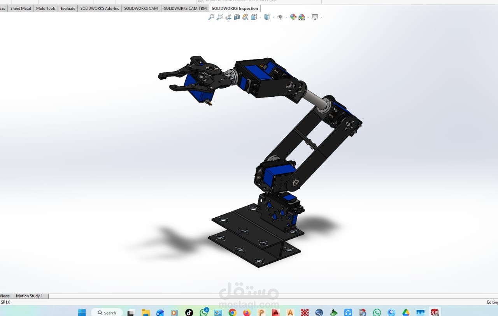Click the Zoom to Fit magnifier icon

tap(211, 17)
